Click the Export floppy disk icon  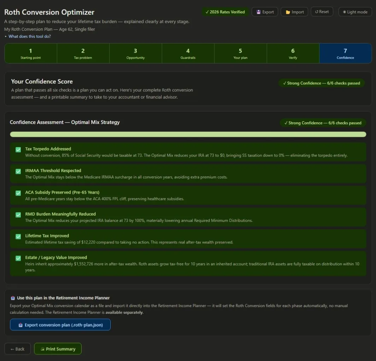pyautogui.click(x=259, y=12)
